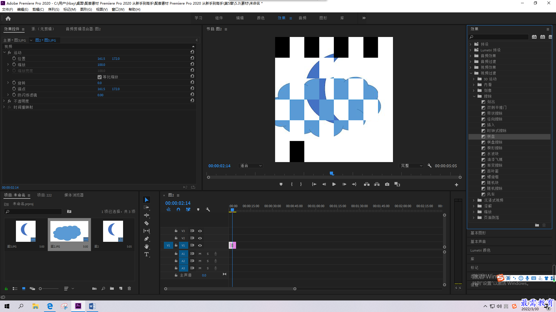Toggle Motion effect fx on/off

[9, 53]
